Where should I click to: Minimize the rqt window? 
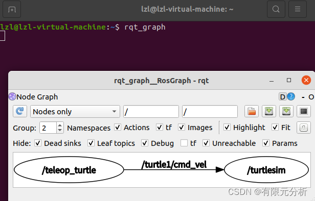272,81
